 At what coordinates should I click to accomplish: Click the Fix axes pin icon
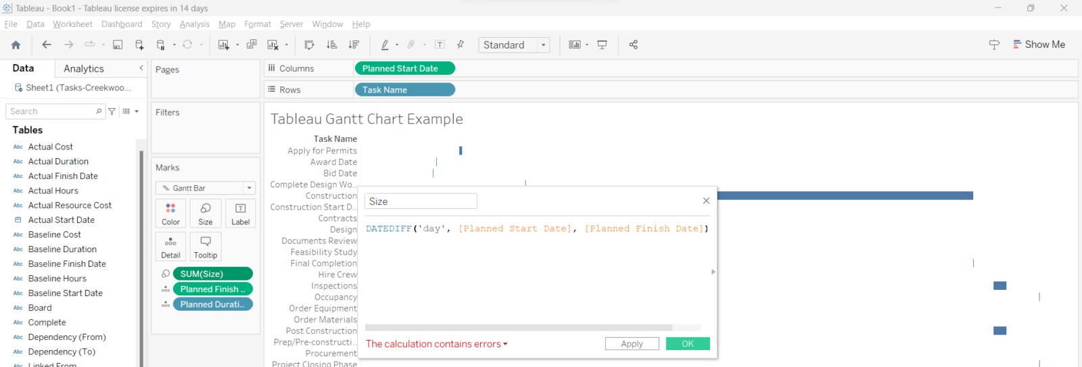461,45
